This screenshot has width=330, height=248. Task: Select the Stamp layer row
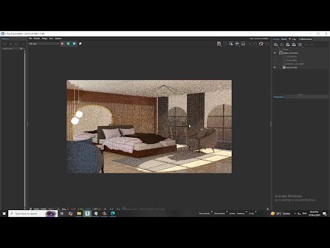tap(300, 50)
